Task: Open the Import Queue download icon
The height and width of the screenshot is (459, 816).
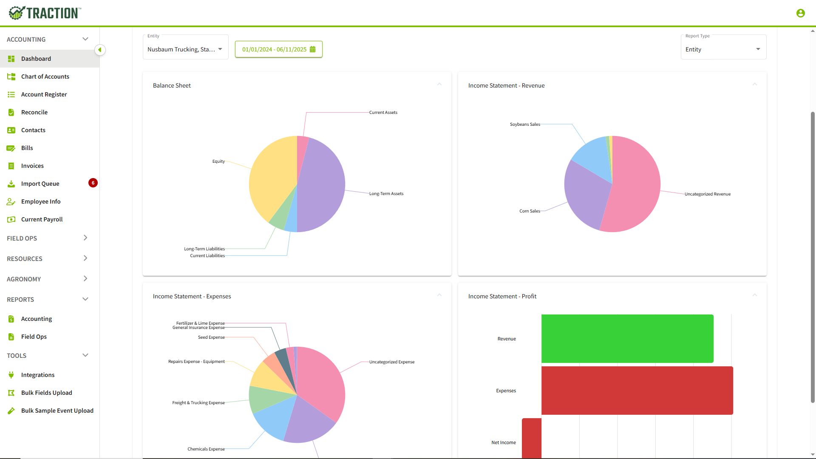Action: (11, 184)
